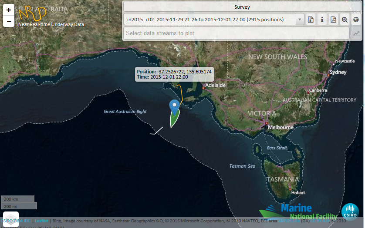Click the Adelaide city label

click(215, 85)
